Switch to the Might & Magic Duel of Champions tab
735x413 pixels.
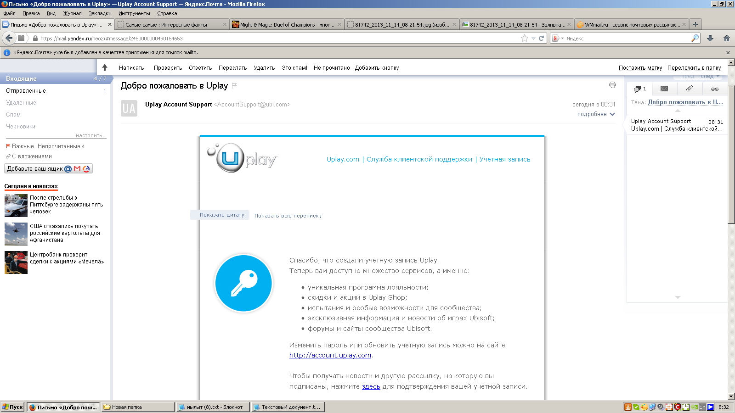pos(287,25)
